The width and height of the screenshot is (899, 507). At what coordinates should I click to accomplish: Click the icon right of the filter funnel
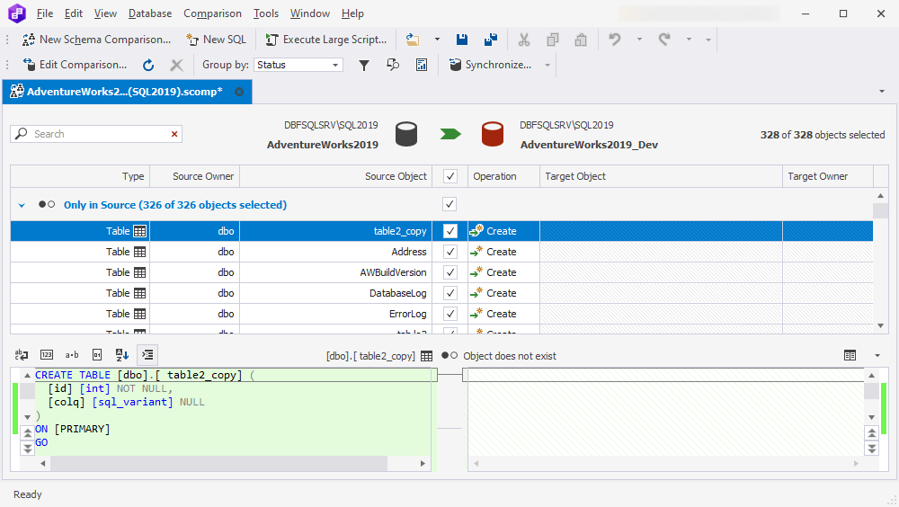393,65
